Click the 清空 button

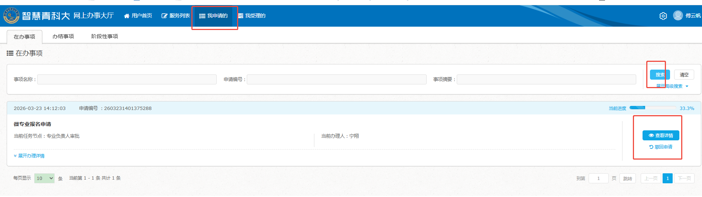coord(684,75)
